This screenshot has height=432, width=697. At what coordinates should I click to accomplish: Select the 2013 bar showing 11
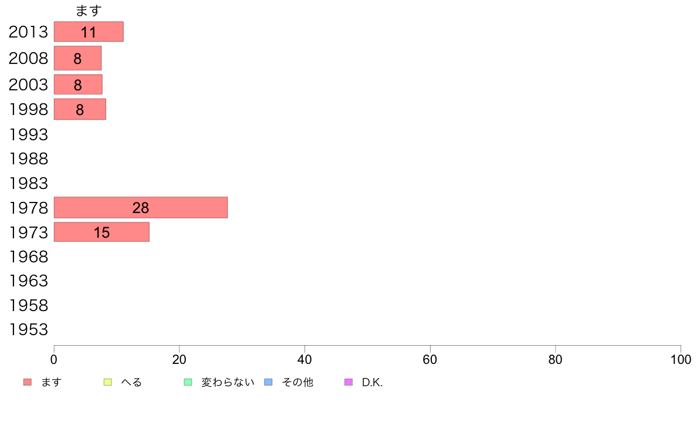pos(89,32)
